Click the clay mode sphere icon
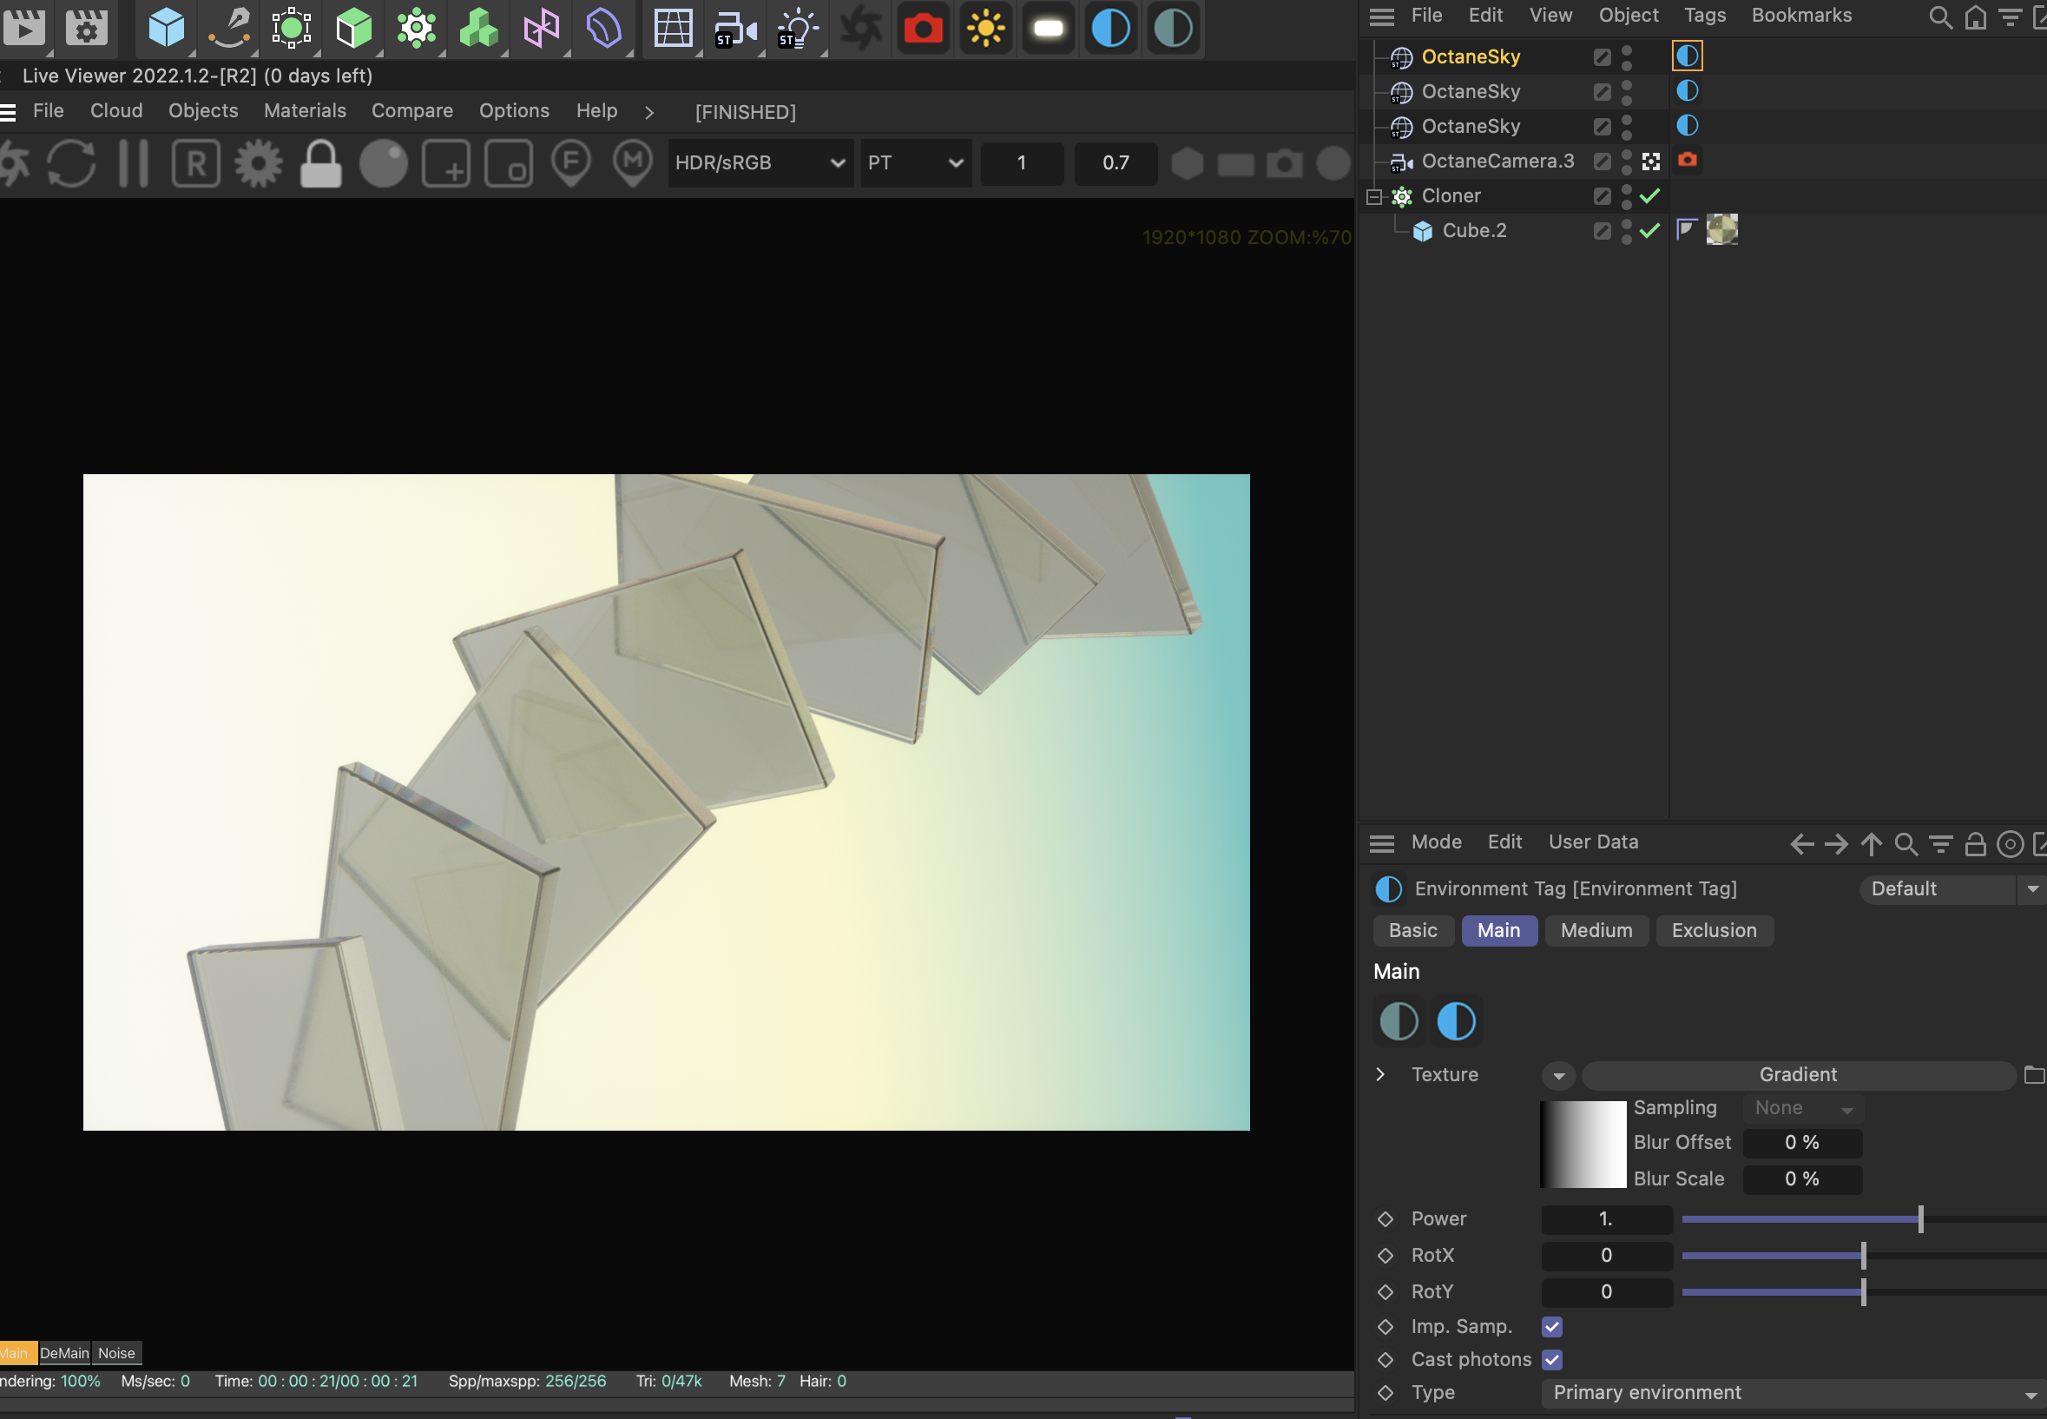The height and width of the screenshot is (1419, 2047). pos(383,163)
